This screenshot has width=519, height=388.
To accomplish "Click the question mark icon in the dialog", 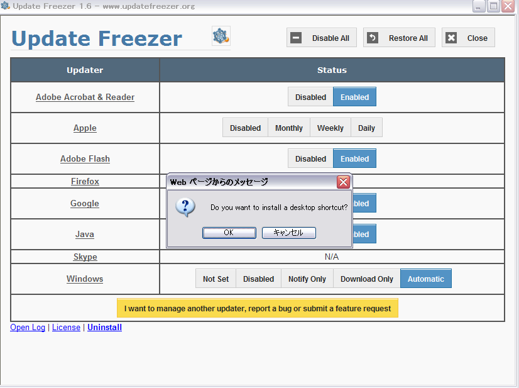I will tap(185, 208).
